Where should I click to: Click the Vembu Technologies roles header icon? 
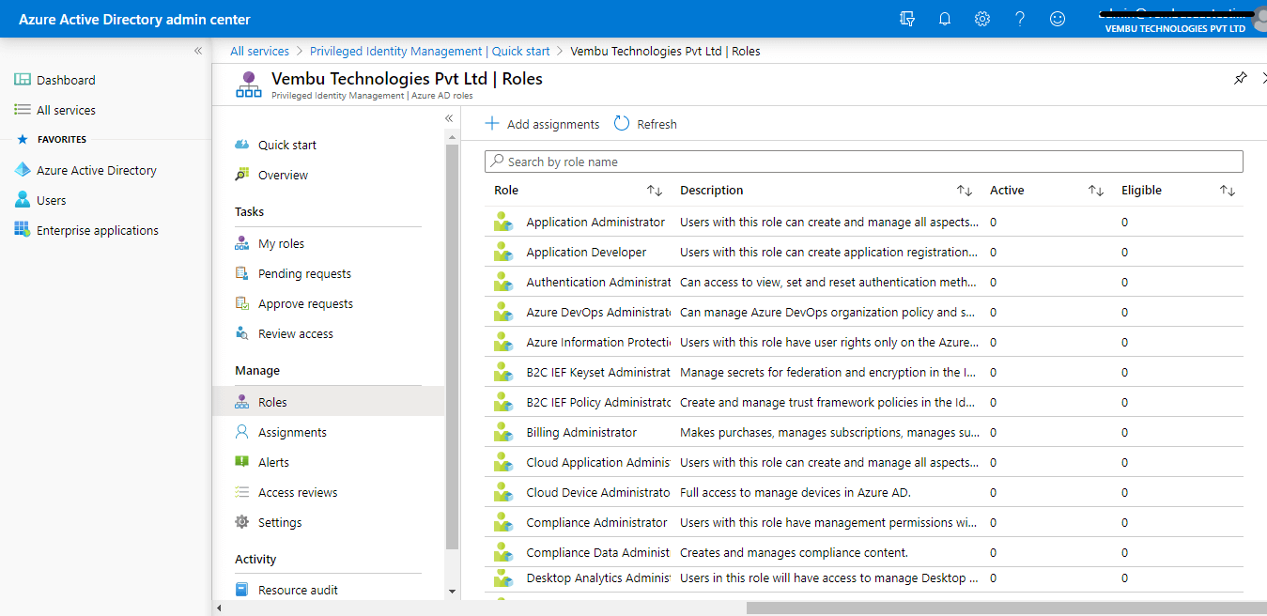pos(248,84)
